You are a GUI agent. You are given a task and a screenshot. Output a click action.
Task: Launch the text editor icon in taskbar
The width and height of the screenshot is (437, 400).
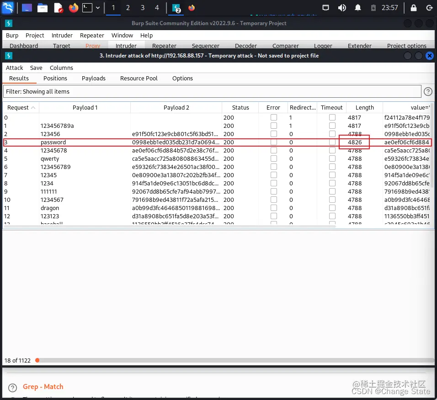(x=58, y=8)
